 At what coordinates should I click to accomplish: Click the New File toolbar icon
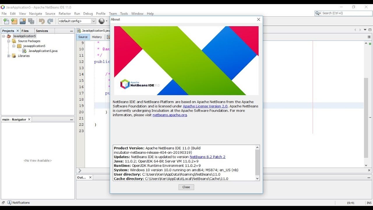point(6,21)
